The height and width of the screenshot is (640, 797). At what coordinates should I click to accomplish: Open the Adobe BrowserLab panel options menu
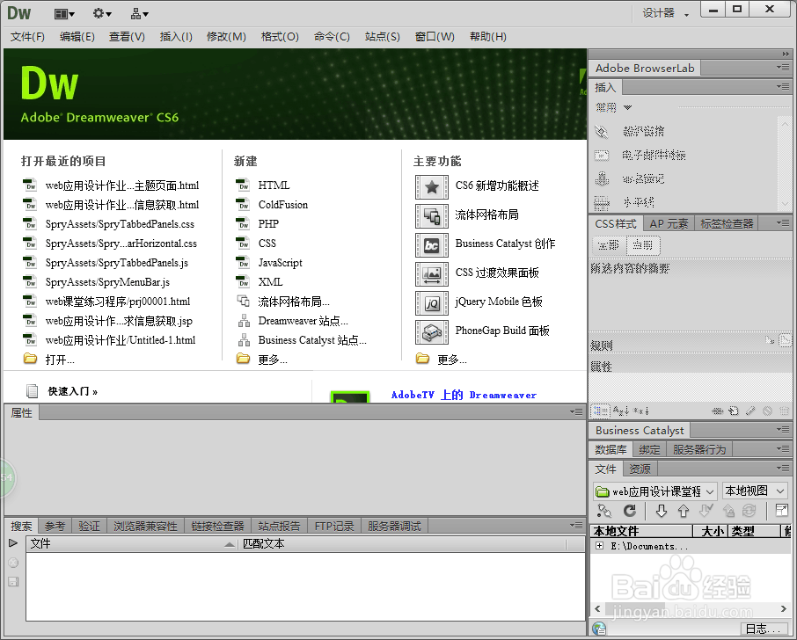[783, 68]
